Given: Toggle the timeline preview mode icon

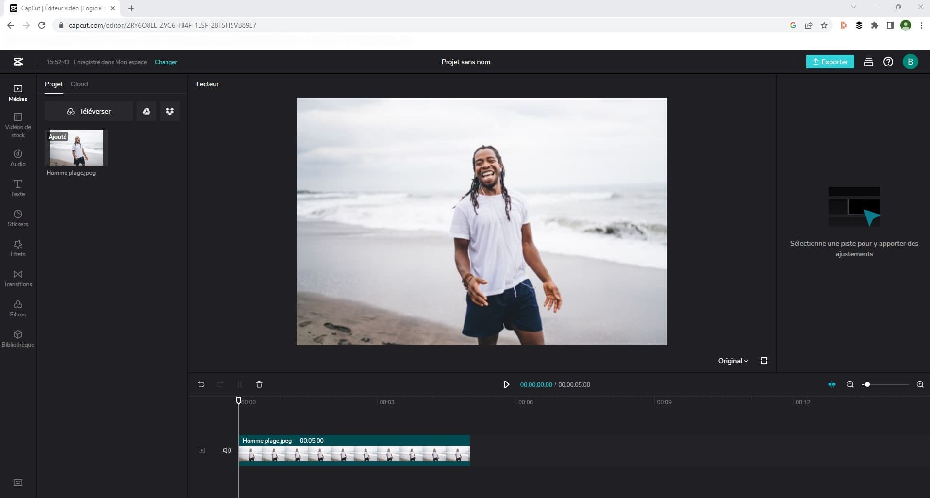Looking at the screenshot, I should point(831,384).
